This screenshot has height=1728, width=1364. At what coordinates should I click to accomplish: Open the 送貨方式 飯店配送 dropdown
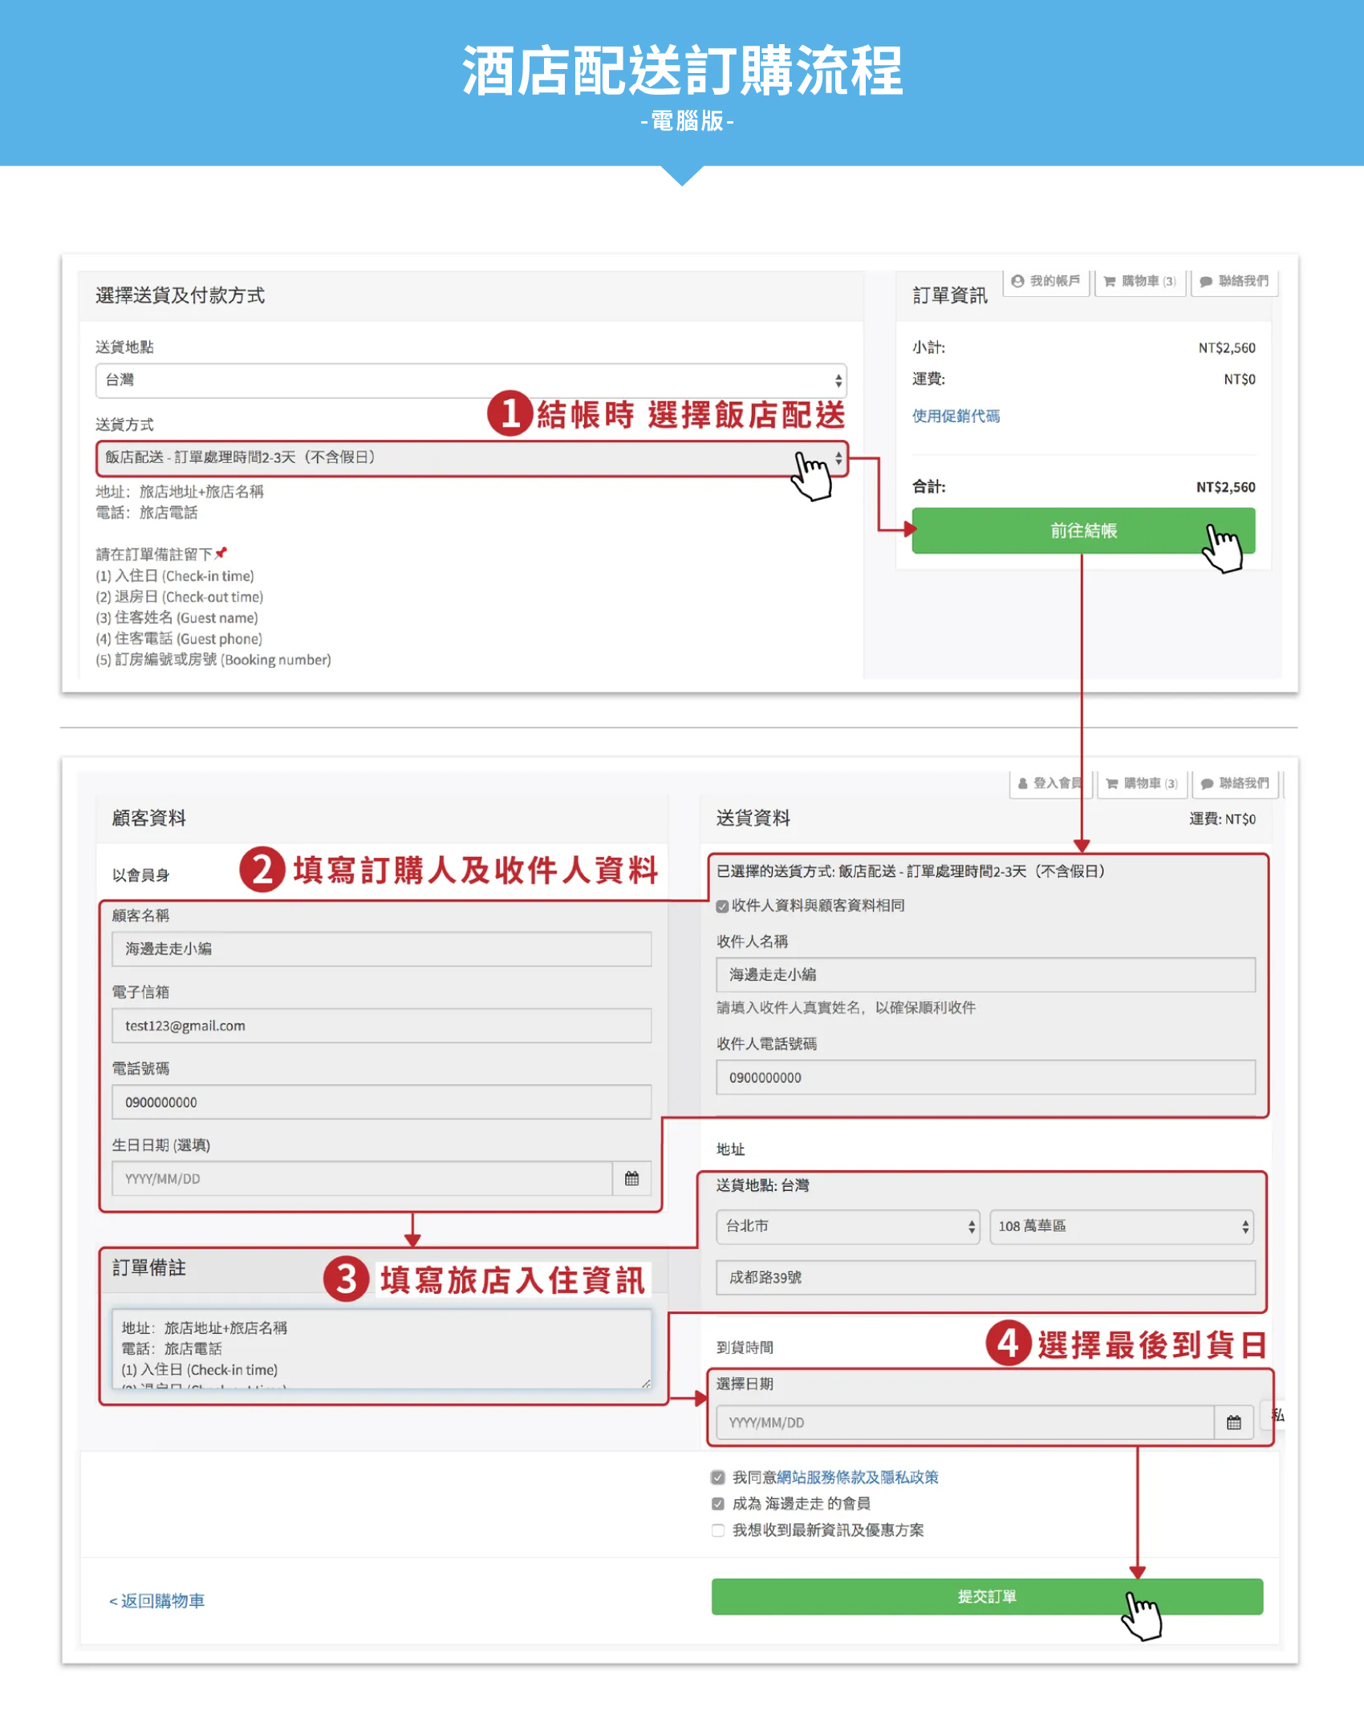(471, 458)
